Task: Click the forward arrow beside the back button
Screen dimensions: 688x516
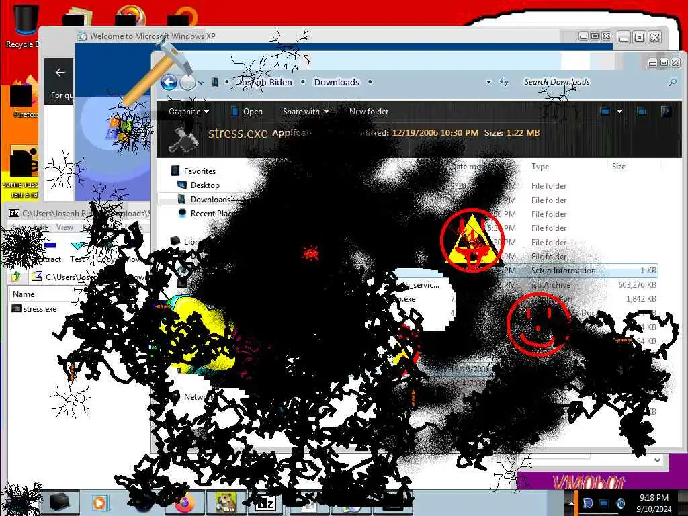Action: [188, 82]
